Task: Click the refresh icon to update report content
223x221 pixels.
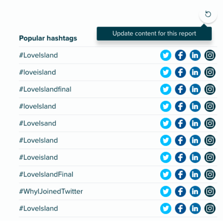Action: click(x=208, y=14)
